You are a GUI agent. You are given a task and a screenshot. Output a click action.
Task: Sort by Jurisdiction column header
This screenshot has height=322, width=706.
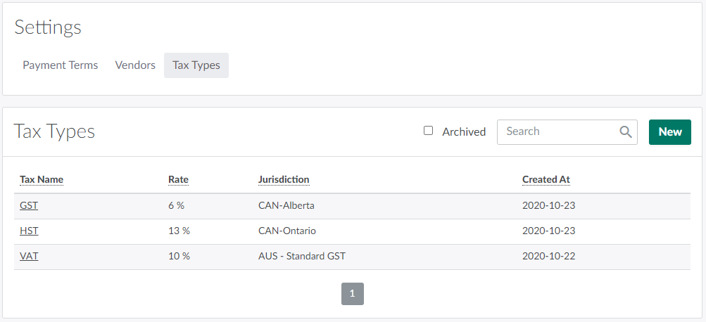284,179
